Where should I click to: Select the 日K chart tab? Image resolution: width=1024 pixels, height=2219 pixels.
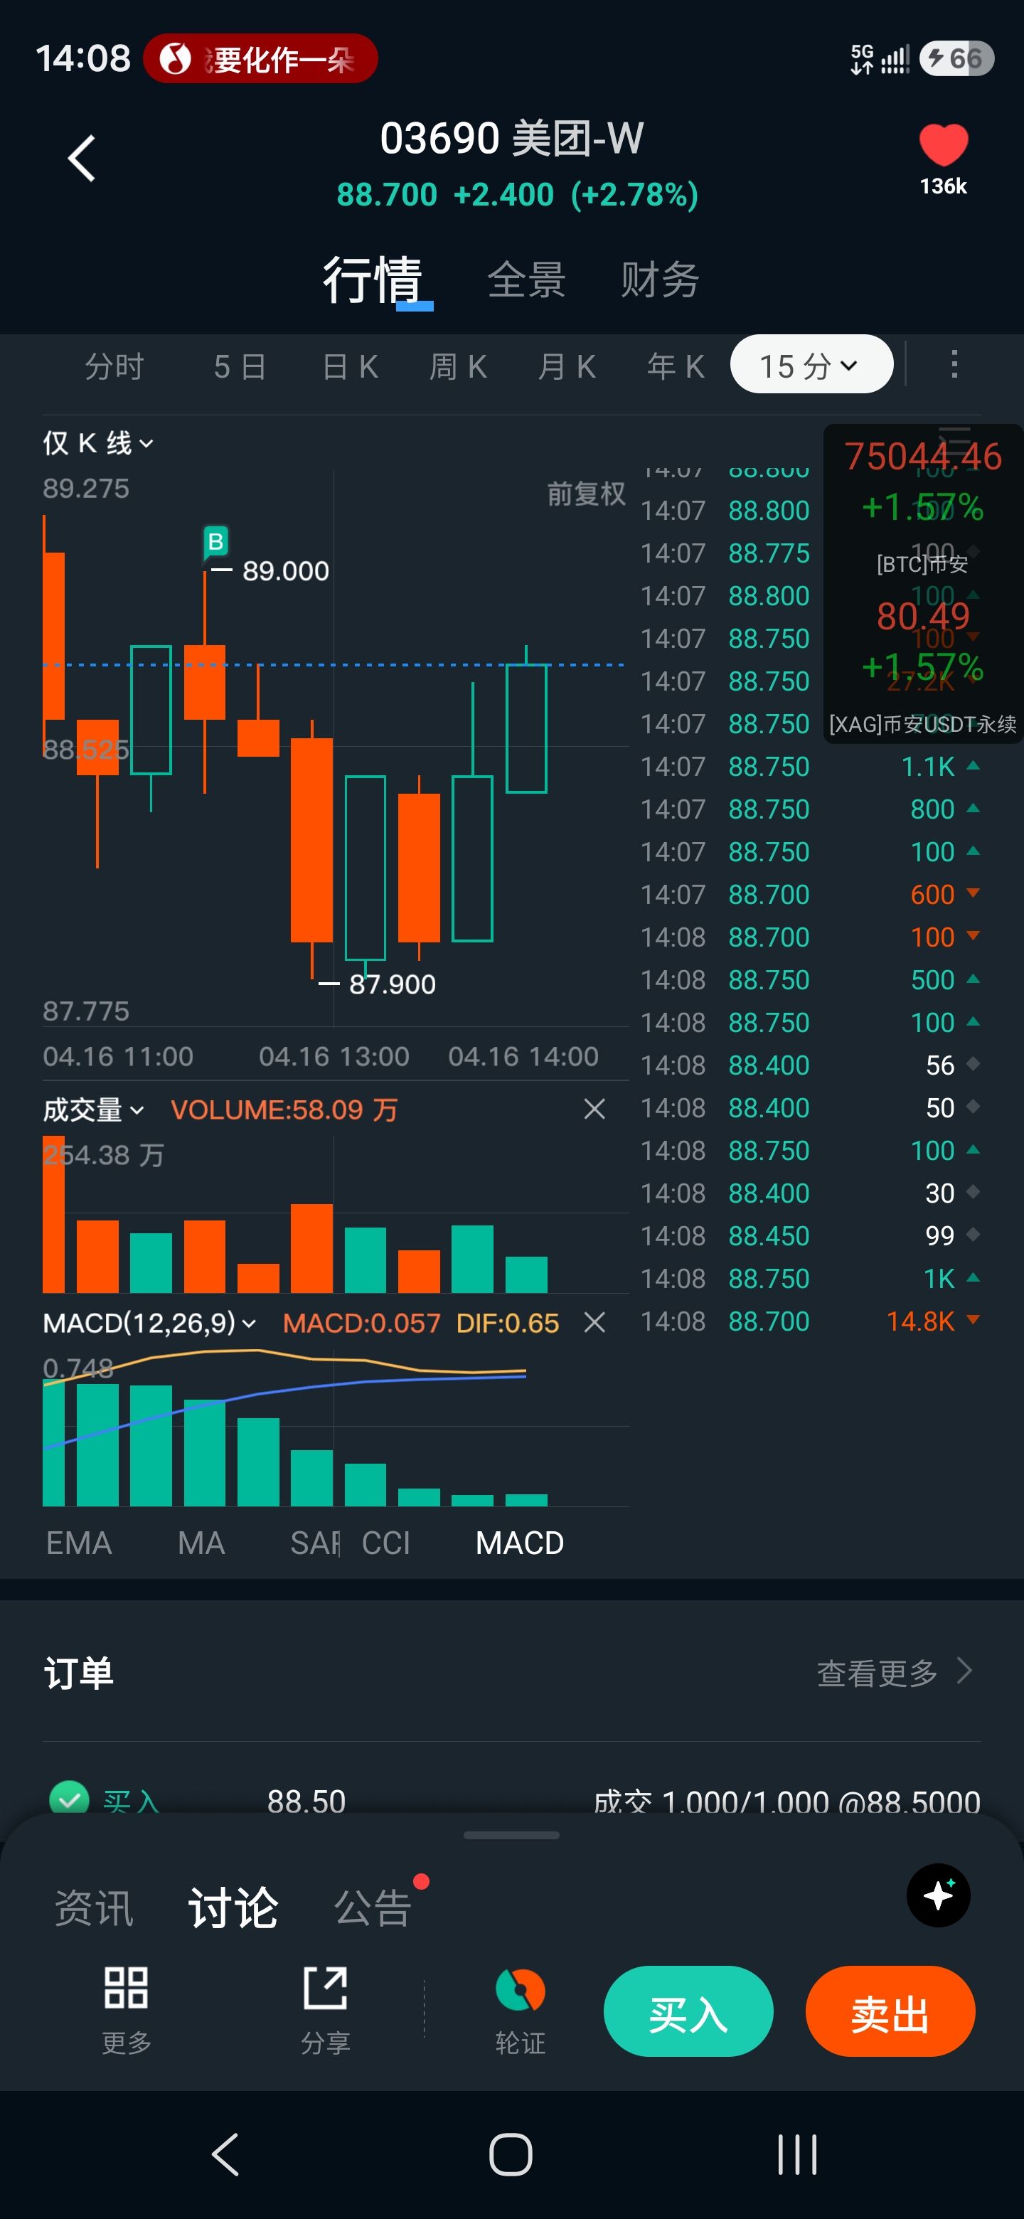click(350, 367)
